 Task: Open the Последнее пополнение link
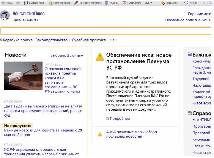tap(188, 20)
